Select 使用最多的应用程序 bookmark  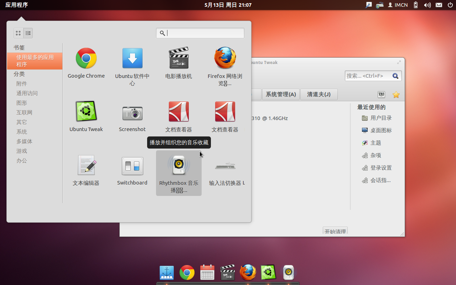35,61
